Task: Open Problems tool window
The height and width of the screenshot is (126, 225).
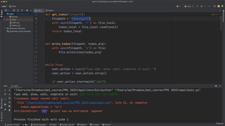Action: click(x=82, y=125)
